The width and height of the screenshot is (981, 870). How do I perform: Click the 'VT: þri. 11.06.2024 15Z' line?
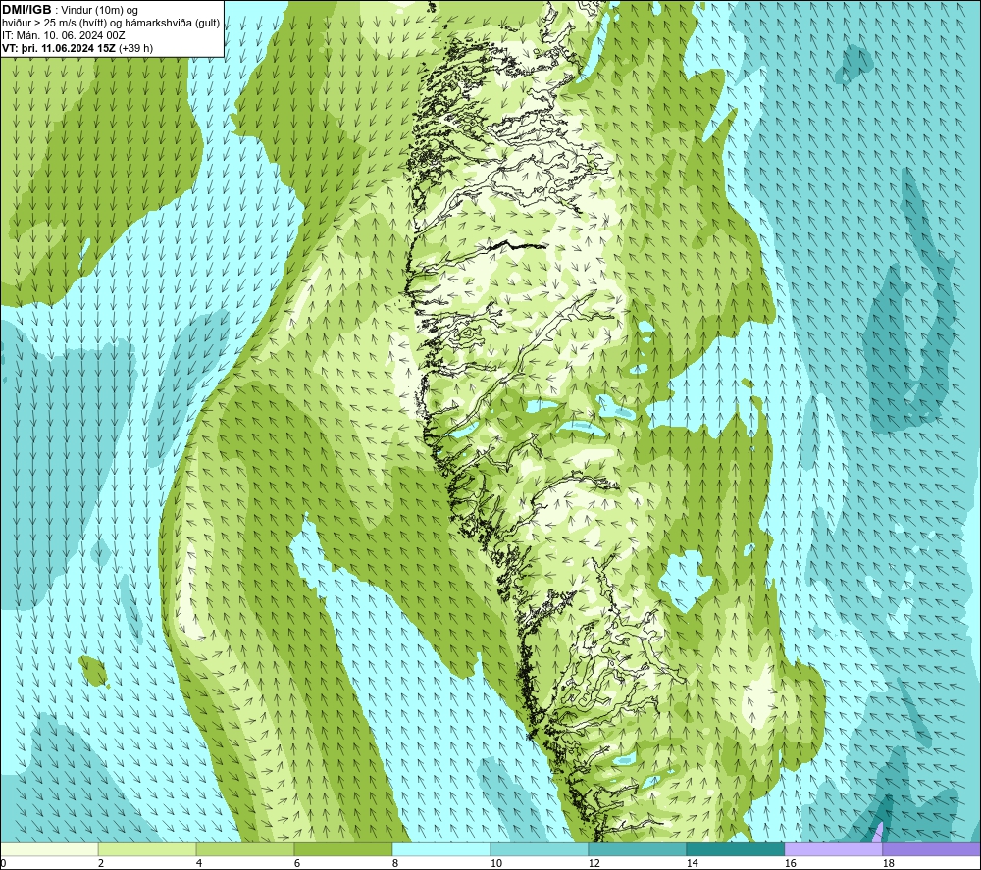[59, 48]
